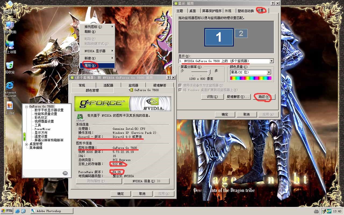Switch to the 颜色管理 tab

click(x=92, y=90)
